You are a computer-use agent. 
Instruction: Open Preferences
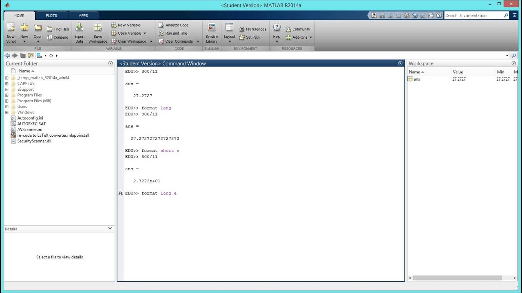click(253, 29)
